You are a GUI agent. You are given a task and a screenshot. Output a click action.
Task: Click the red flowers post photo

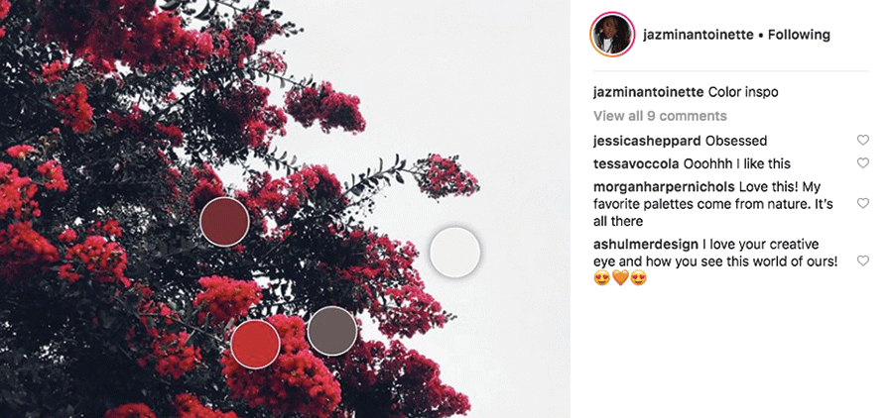[x=285, y=209]
